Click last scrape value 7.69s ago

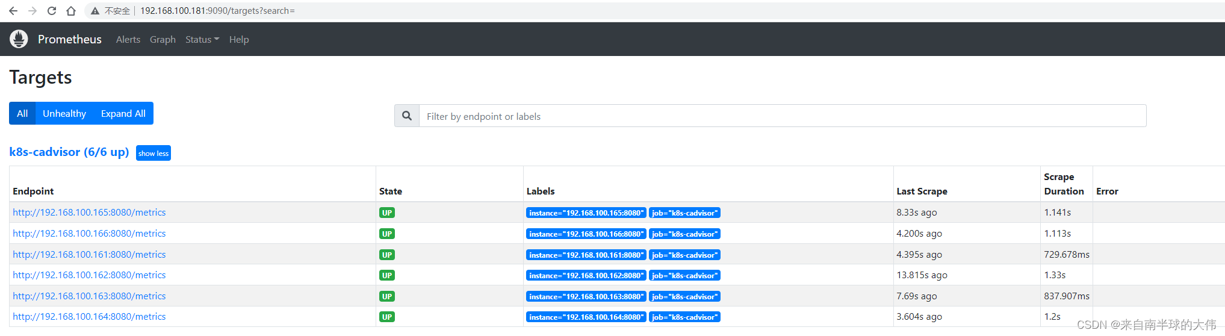(x=917, y=296)
